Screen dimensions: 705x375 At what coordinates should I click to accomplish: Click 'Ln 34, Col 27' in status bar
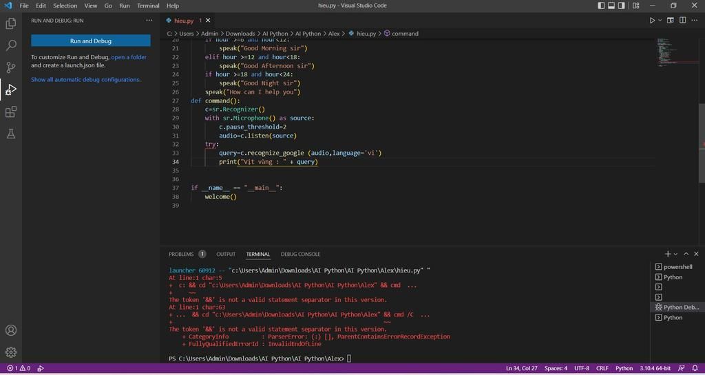point(522,368)
